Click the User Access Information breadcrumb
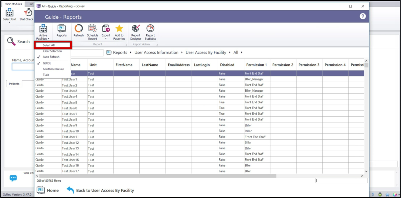401x198 pixels. (156, 52)
